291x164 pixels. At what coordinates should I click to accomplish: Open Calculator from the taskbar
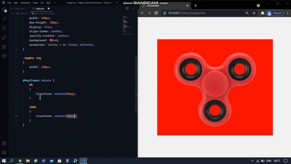[x=67, y=161]
